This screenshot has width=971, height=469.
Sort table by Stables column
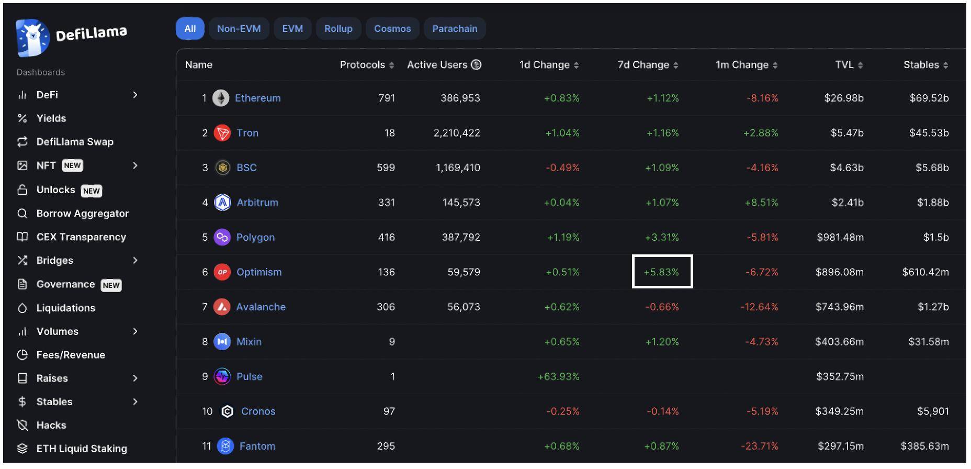click(x=925, y=65)
